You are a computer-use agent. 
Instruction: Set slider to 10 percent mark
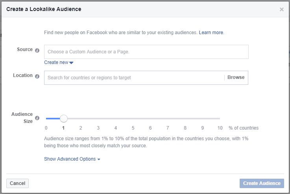[x=220, y=119]
